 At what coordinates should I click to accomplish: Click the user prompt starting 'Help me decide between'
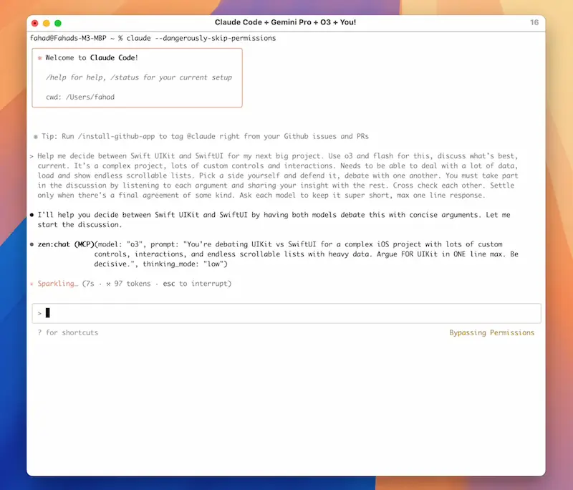point(278,176)
